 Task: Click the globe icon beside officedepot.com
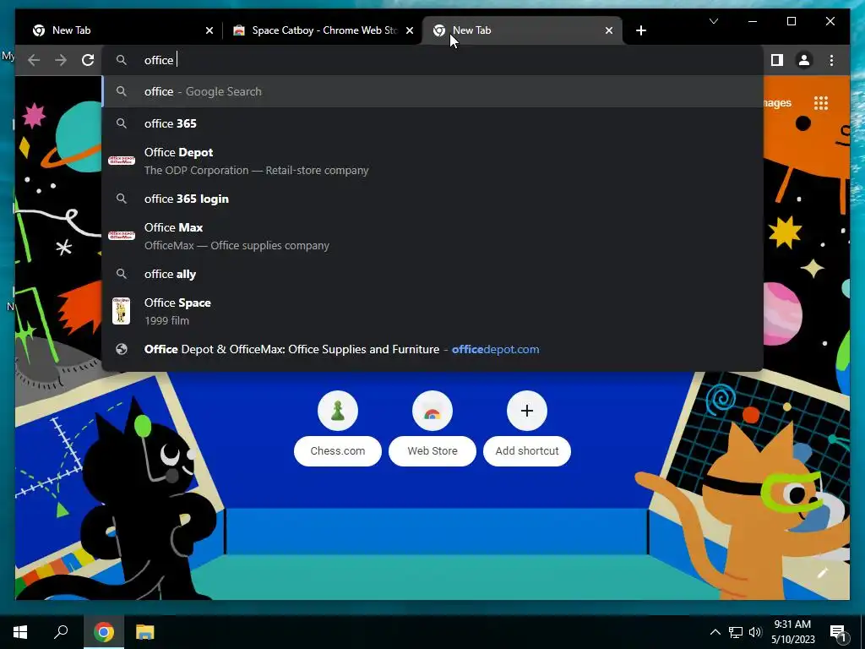(122, 349)
